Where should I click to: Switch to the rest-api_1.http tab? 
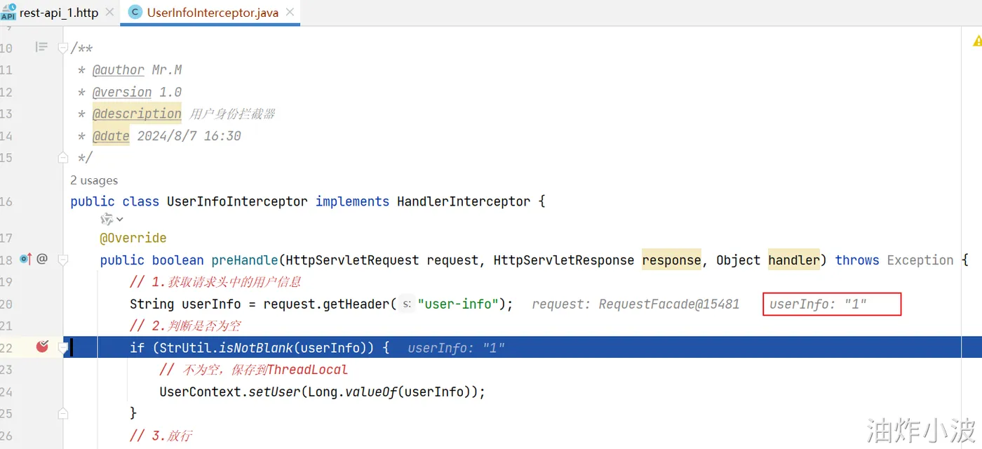[x=59, y=13]
